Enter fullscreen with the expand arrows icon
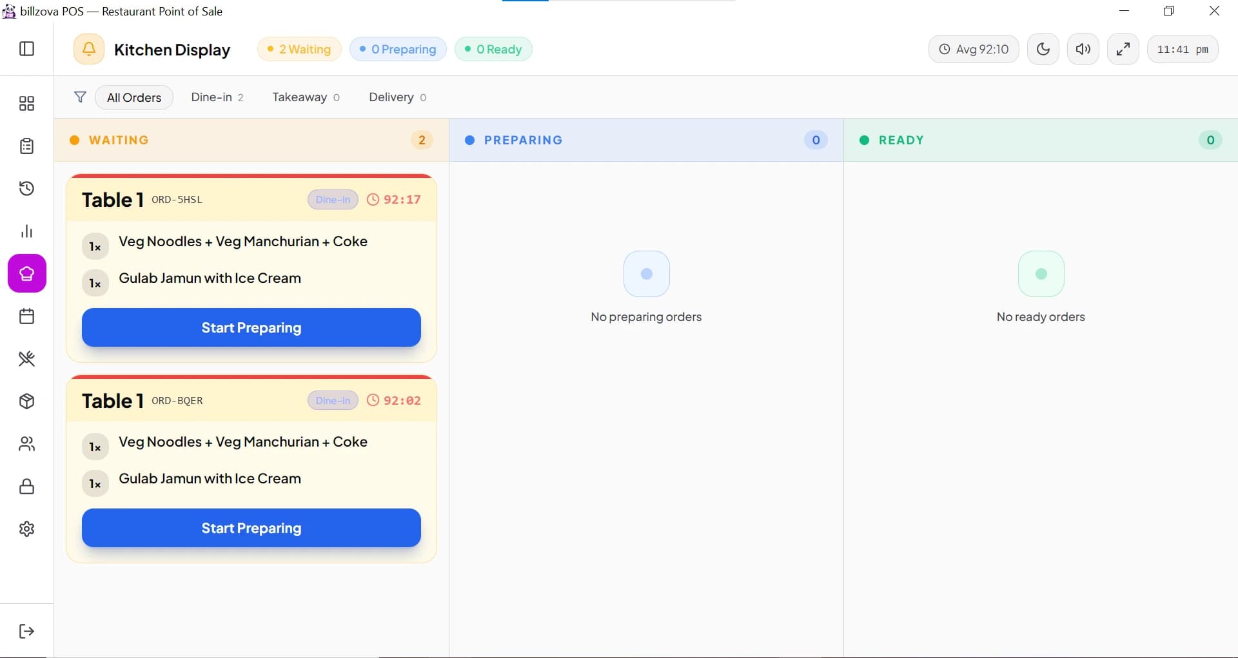This screenshot has height=658, width=1238. tap(1123, 49)
